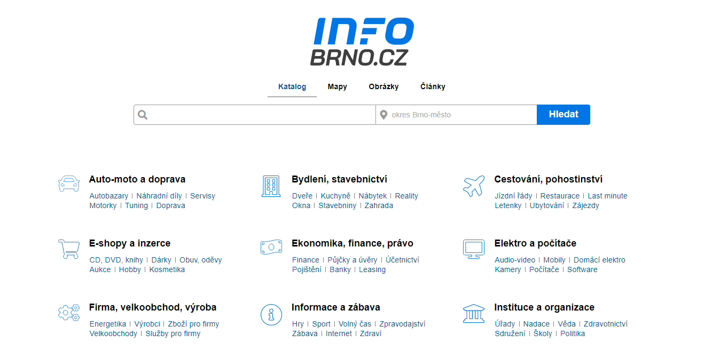
Task: Open the Půjčky a úvěry link
Action: 353,260
